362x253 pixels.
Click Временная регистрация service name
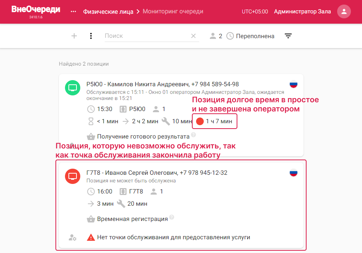[x=132, y=219]
